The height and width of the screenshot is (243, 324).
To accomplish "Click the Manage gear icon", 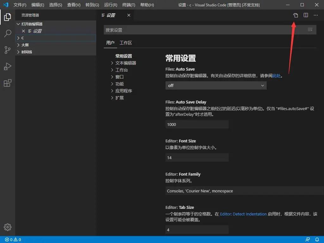I will coord(8,227).
